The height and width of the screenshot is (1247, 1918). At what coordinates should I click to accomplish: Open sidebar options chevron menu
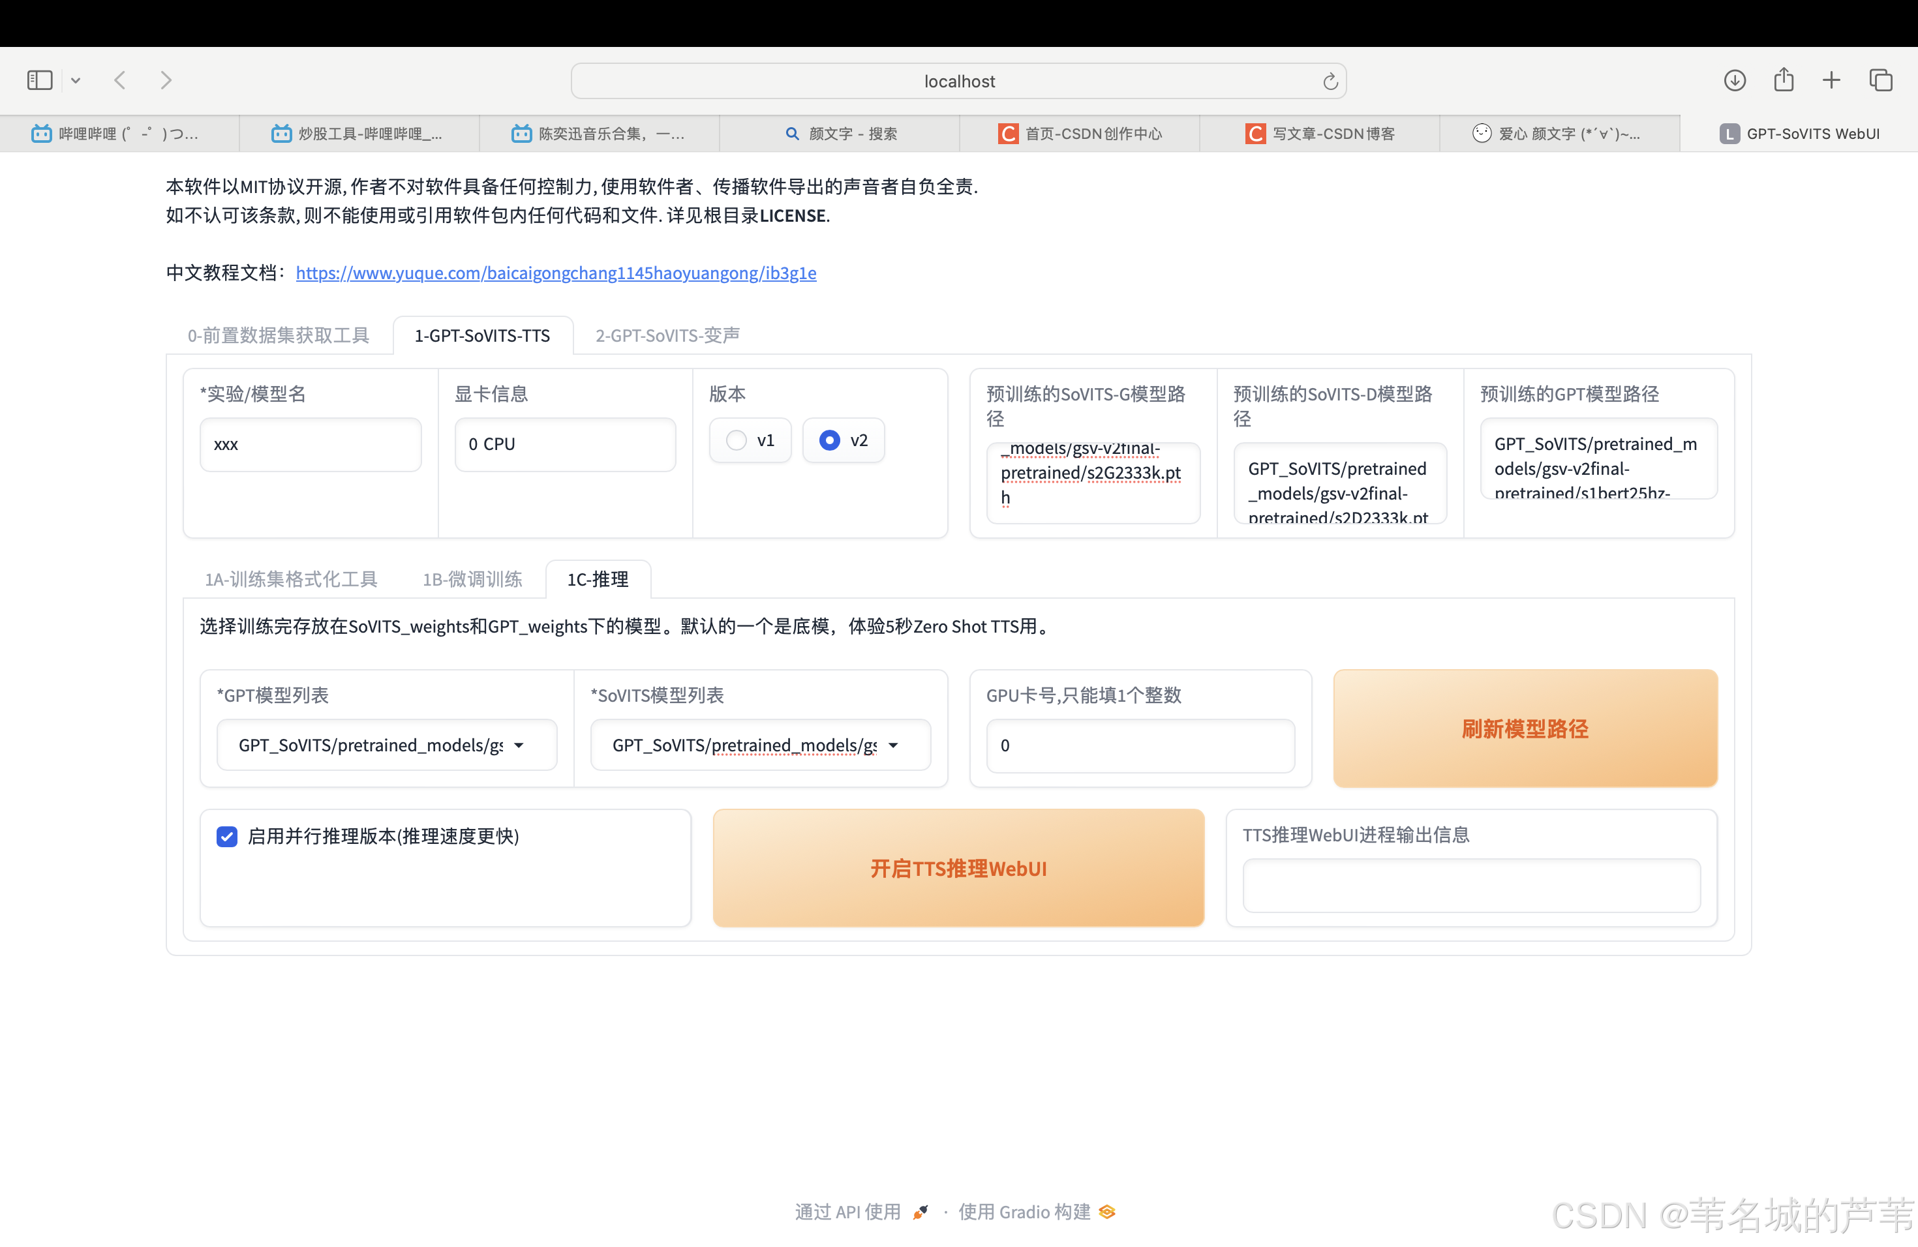[76, 81]
